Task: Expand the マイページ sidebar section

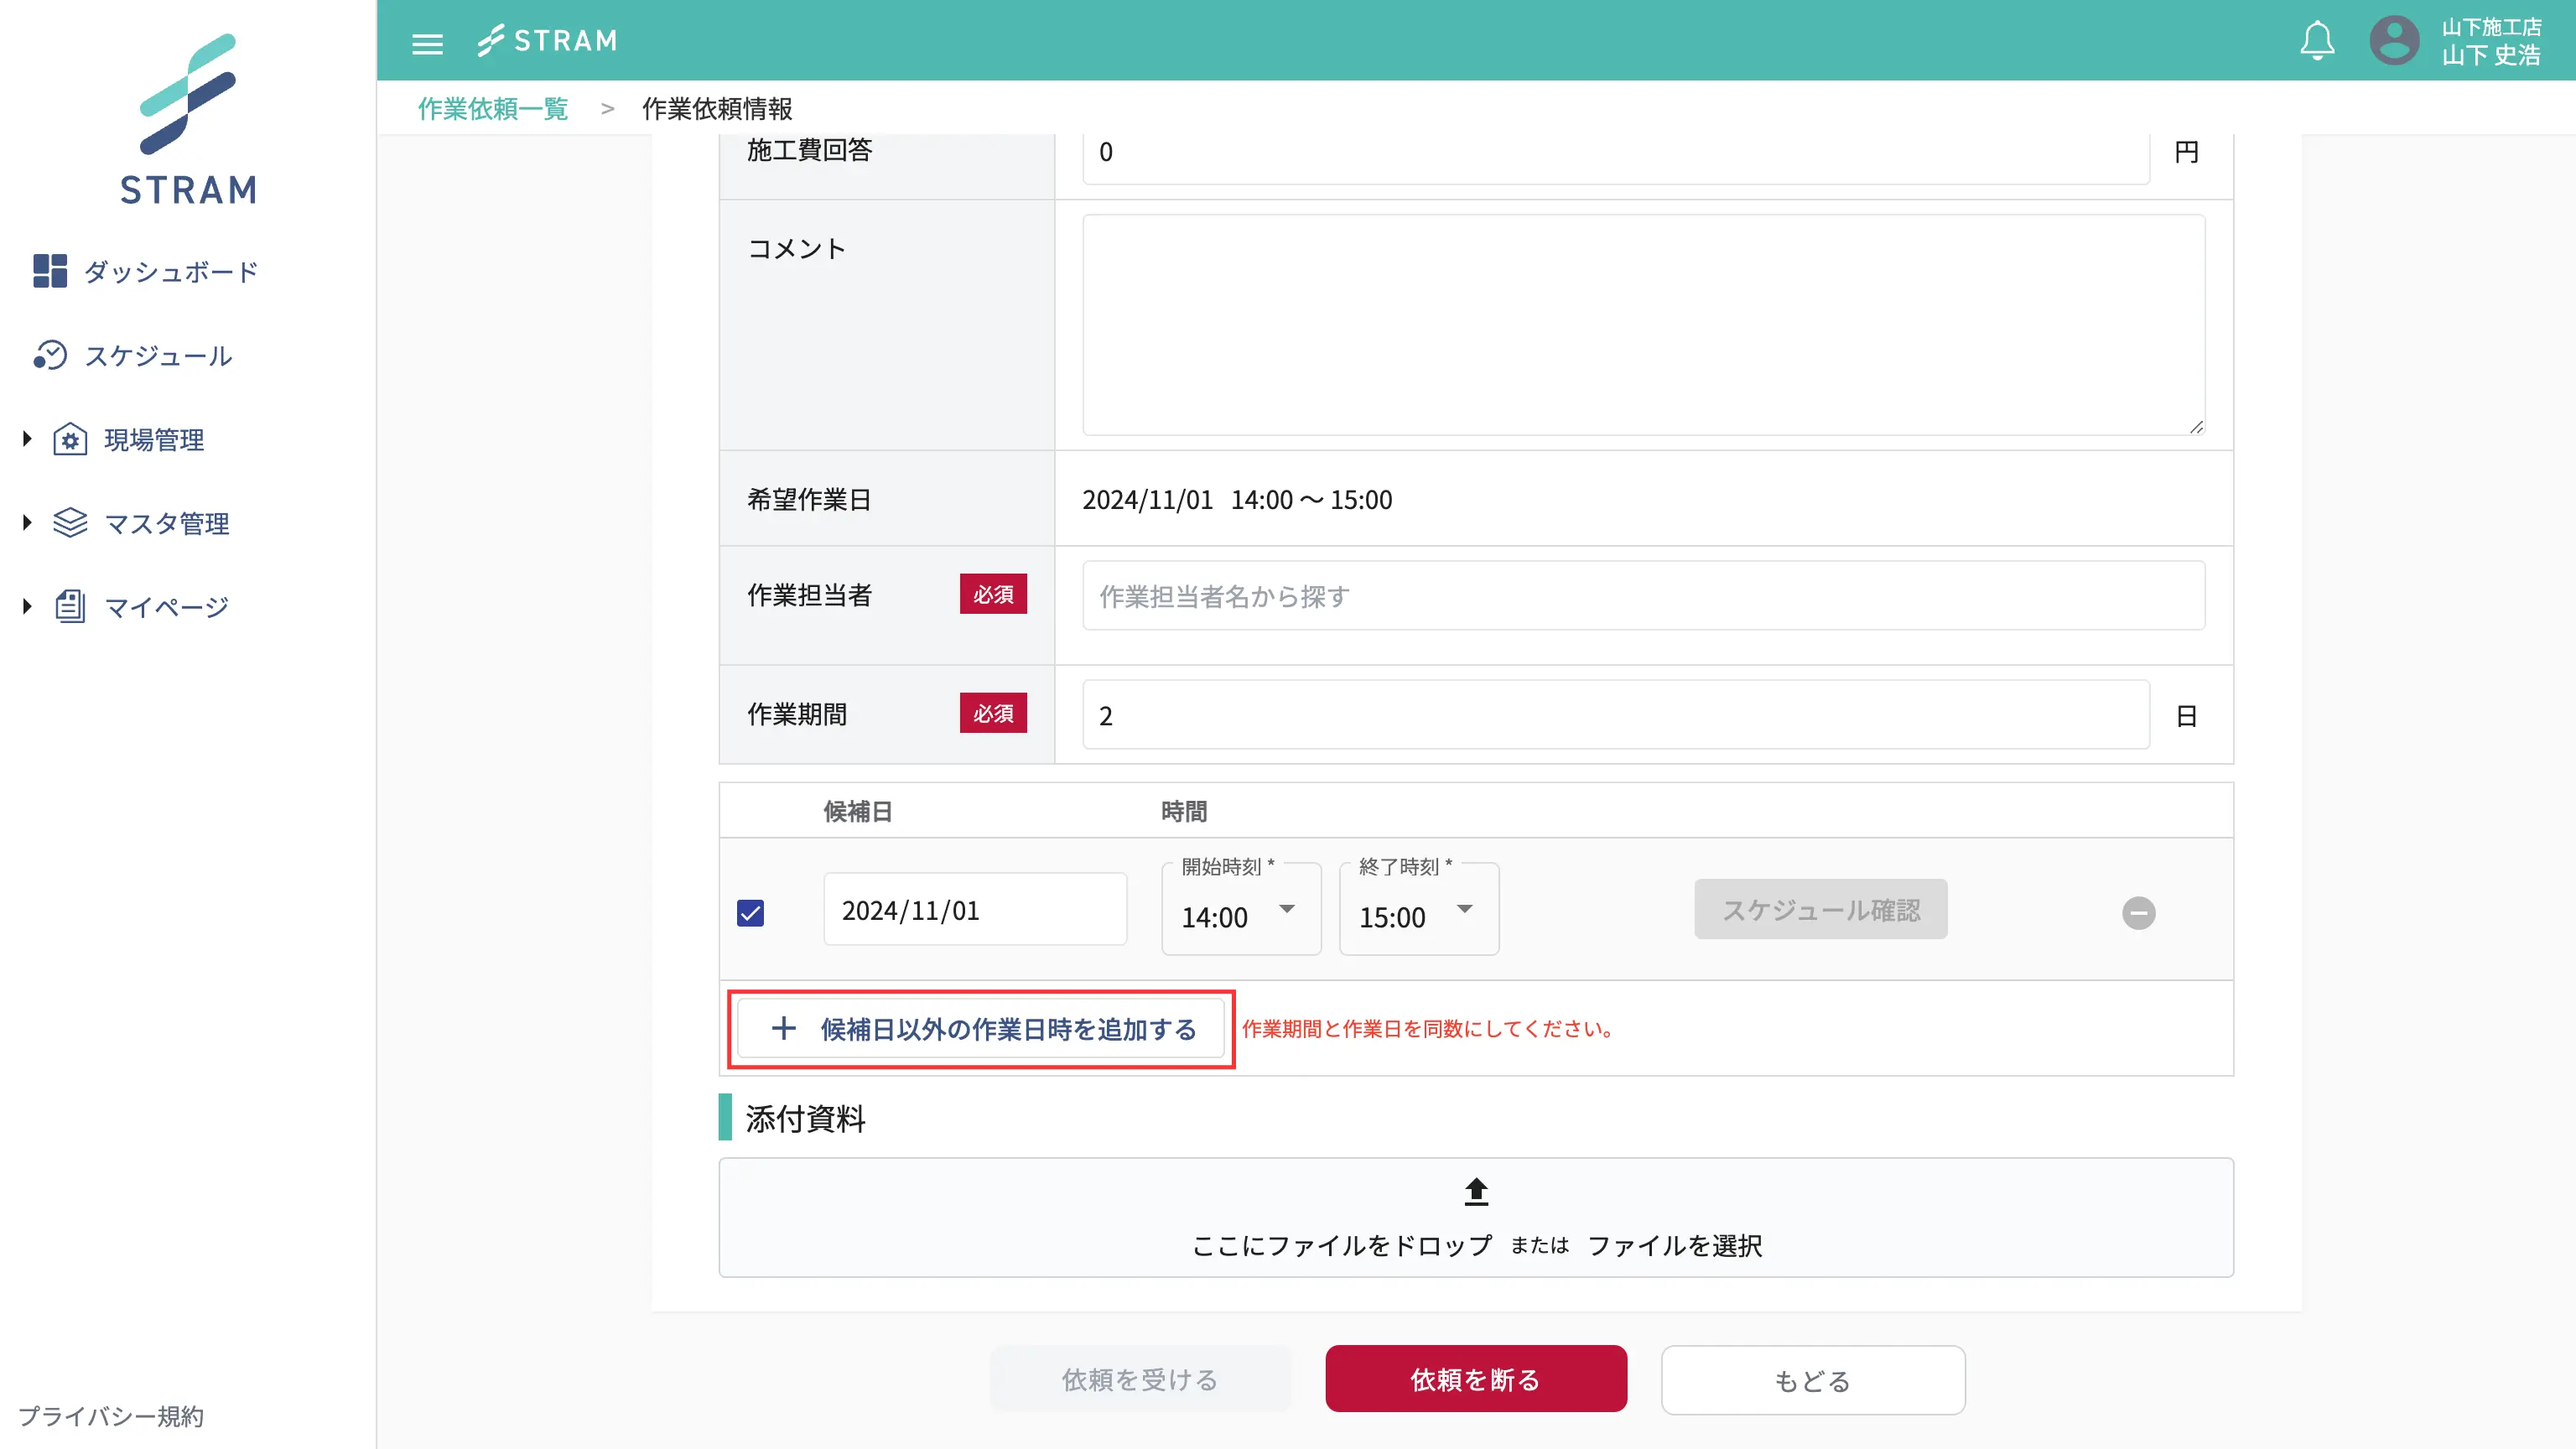Action: [27, 606]
